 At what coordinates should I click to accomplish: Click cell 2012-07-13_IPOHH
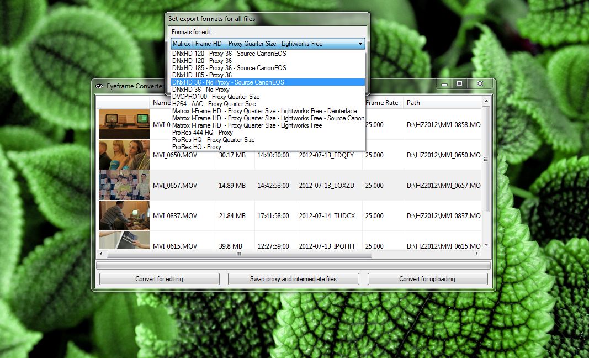pos(326,246)
